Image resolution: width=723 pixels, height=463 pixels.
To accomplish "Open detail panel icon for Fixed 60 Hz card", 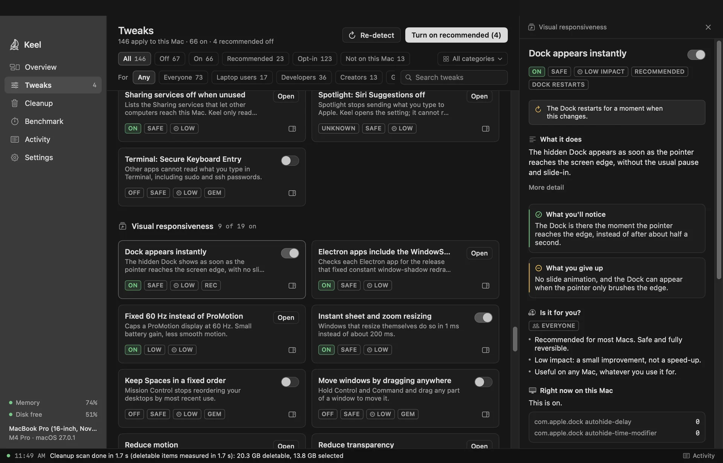I will [x=292, y=350].
